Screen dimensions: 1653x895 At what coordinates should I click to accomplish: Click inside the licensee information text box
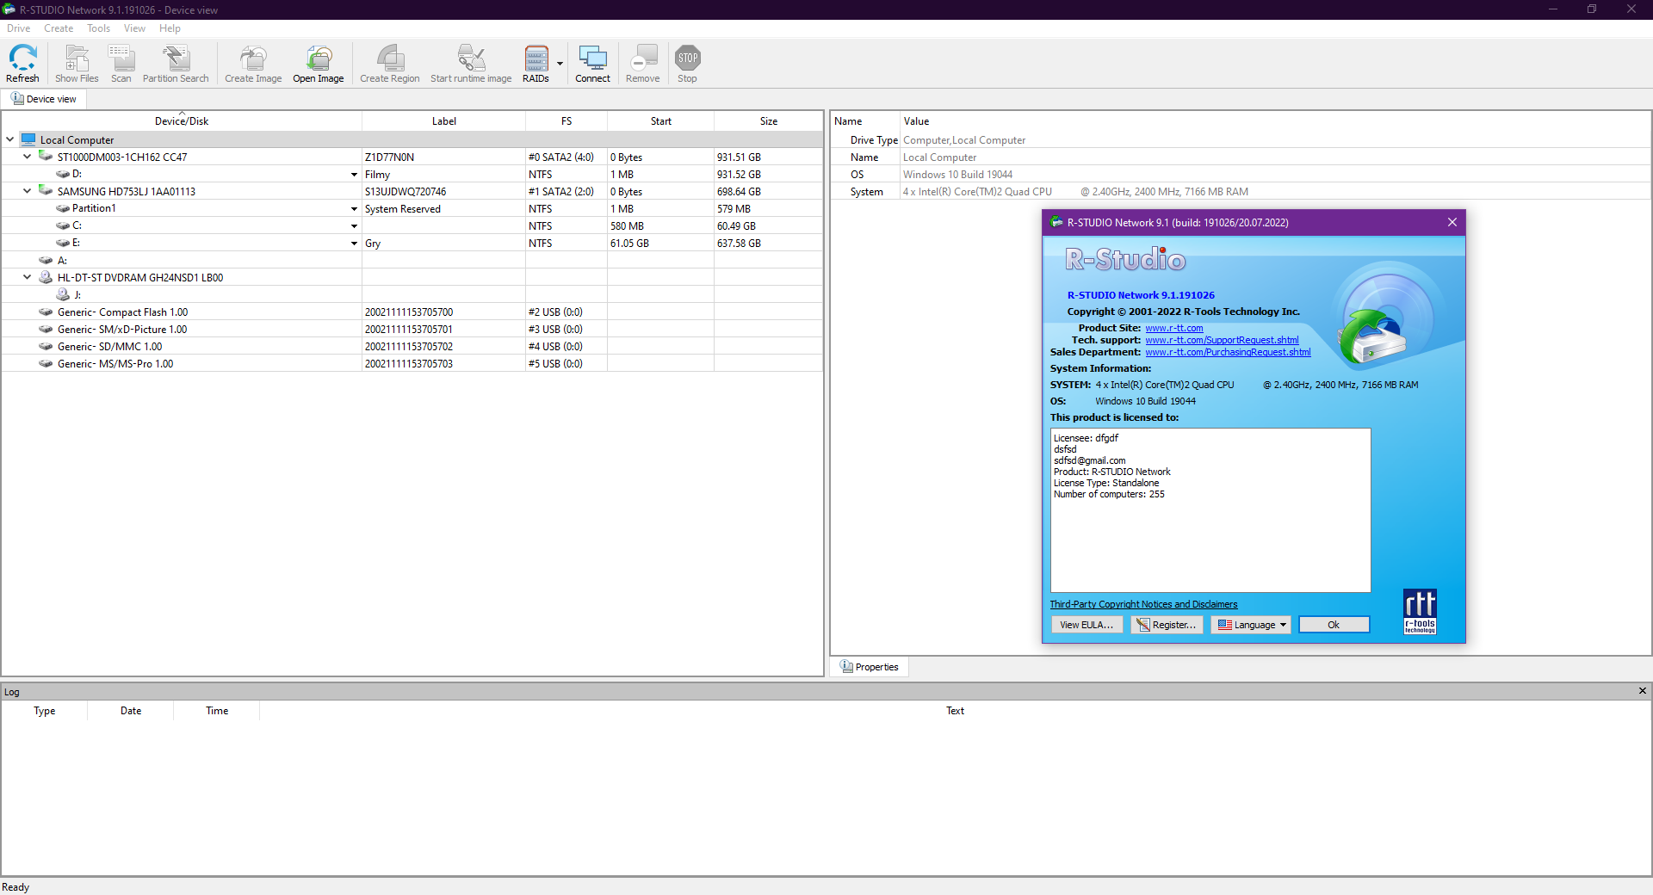[x=1210, y=510]
